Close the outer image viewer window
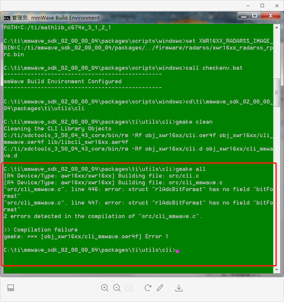Image resolution: width=284 pixels, height=302 pixels. pyautogui.click(x=277, y=6)
